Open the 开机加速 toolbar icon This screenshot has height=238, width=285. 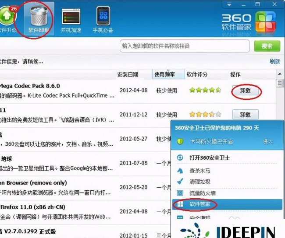[x=71, y=20]
